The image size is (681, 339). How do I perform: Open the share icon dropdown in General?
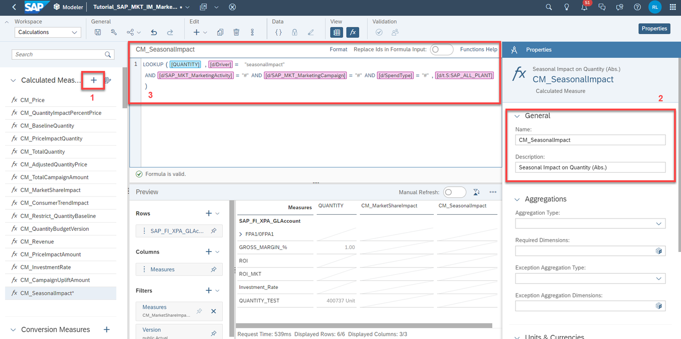pyautogui.click(x=134, y=32)
